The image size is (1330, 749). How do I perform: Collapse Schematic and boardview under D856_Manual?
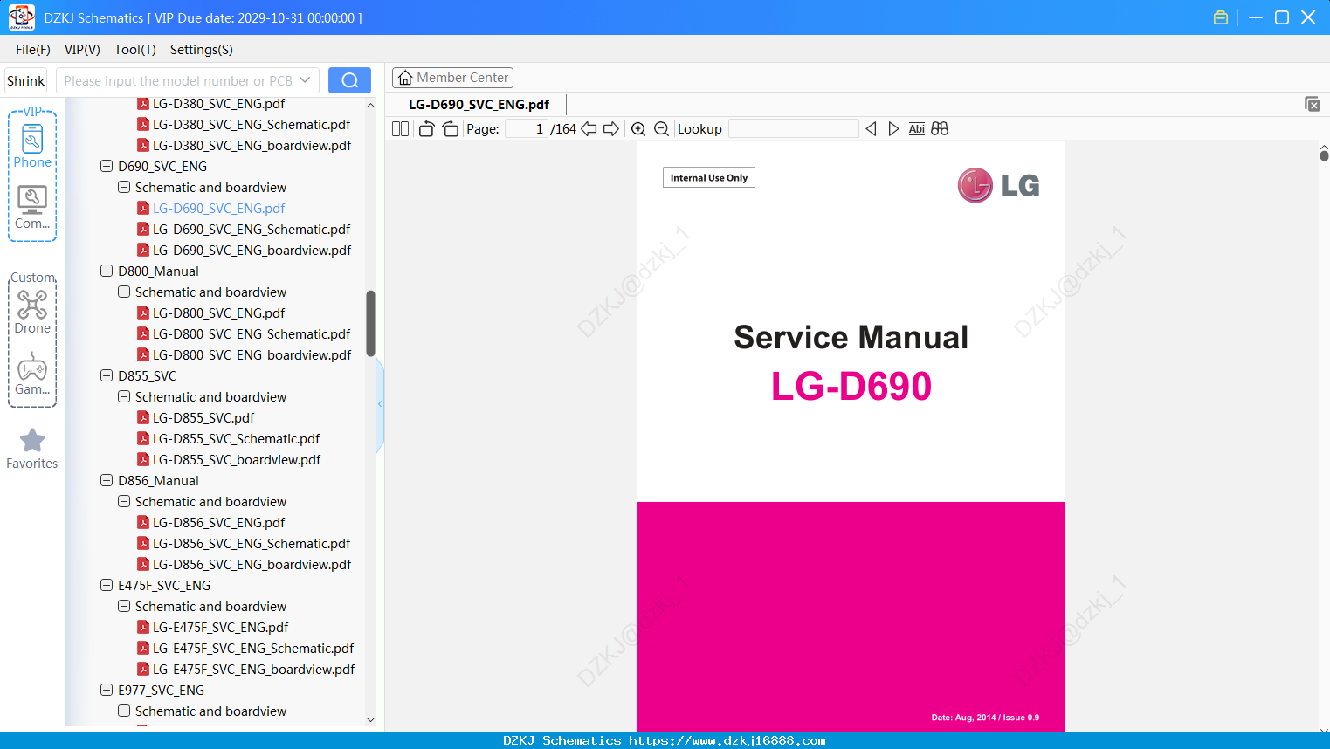coord(124,501)
